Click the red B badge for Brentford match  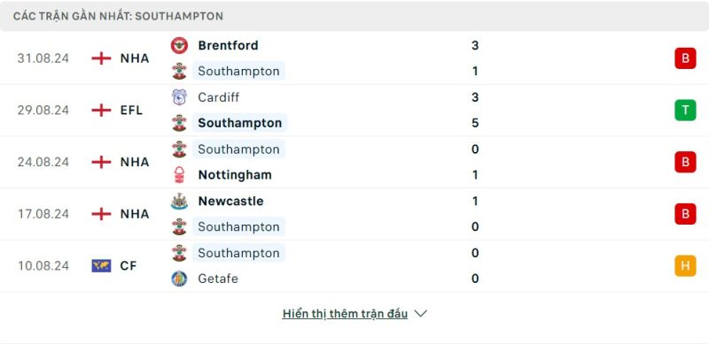(685, 58)
